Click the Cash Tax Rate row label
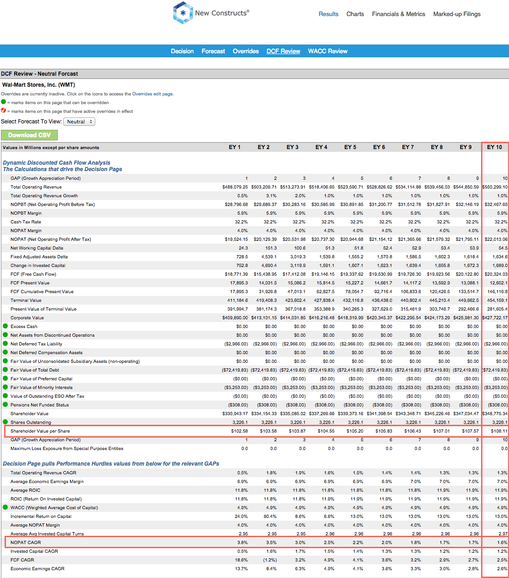Image resolution: width=509 pixels, height=578 pixels. coord(25,222)
